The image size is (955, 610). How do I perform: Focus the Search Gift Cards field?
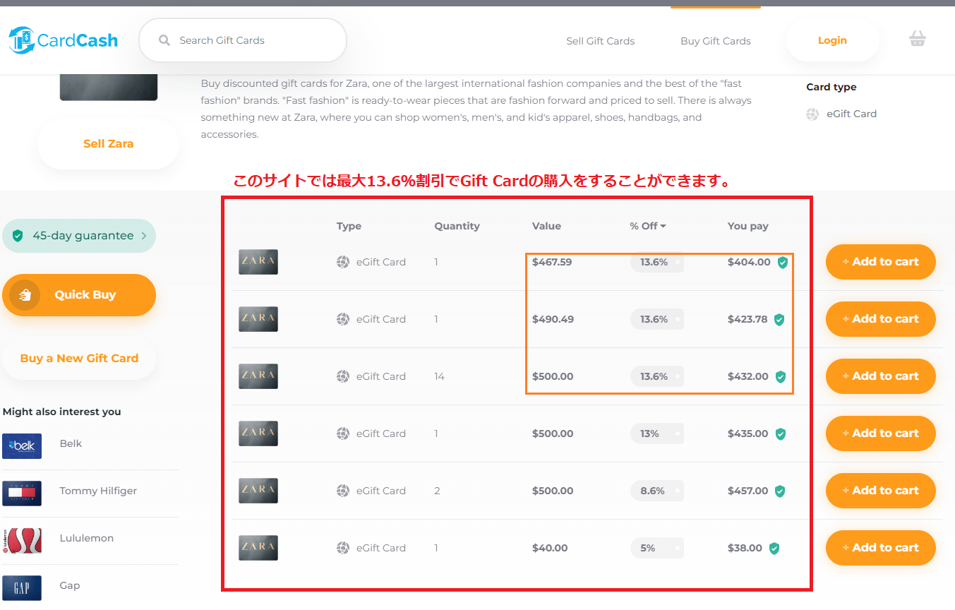click(x=243, y=40)
